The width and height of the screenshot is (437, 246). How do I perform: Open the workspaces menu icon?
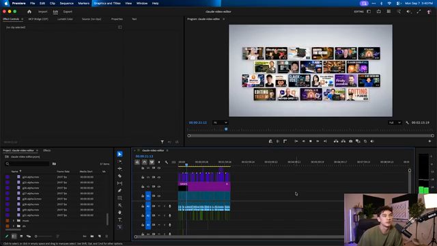click(369, 12)
